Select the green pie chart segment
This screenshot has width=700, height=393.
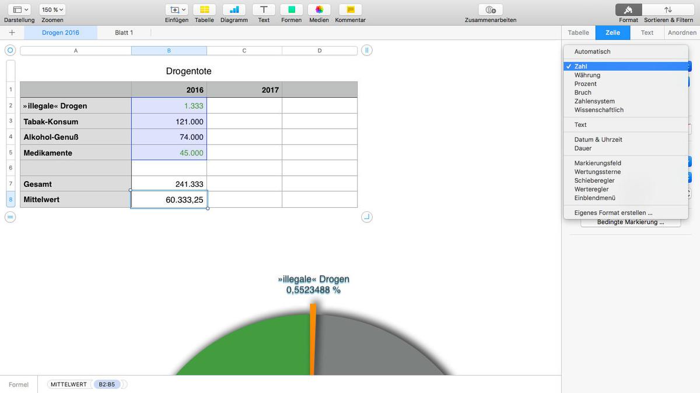257,349
